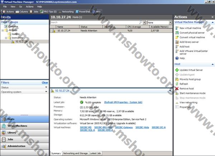Click the Add host icon

pos(177,47)
